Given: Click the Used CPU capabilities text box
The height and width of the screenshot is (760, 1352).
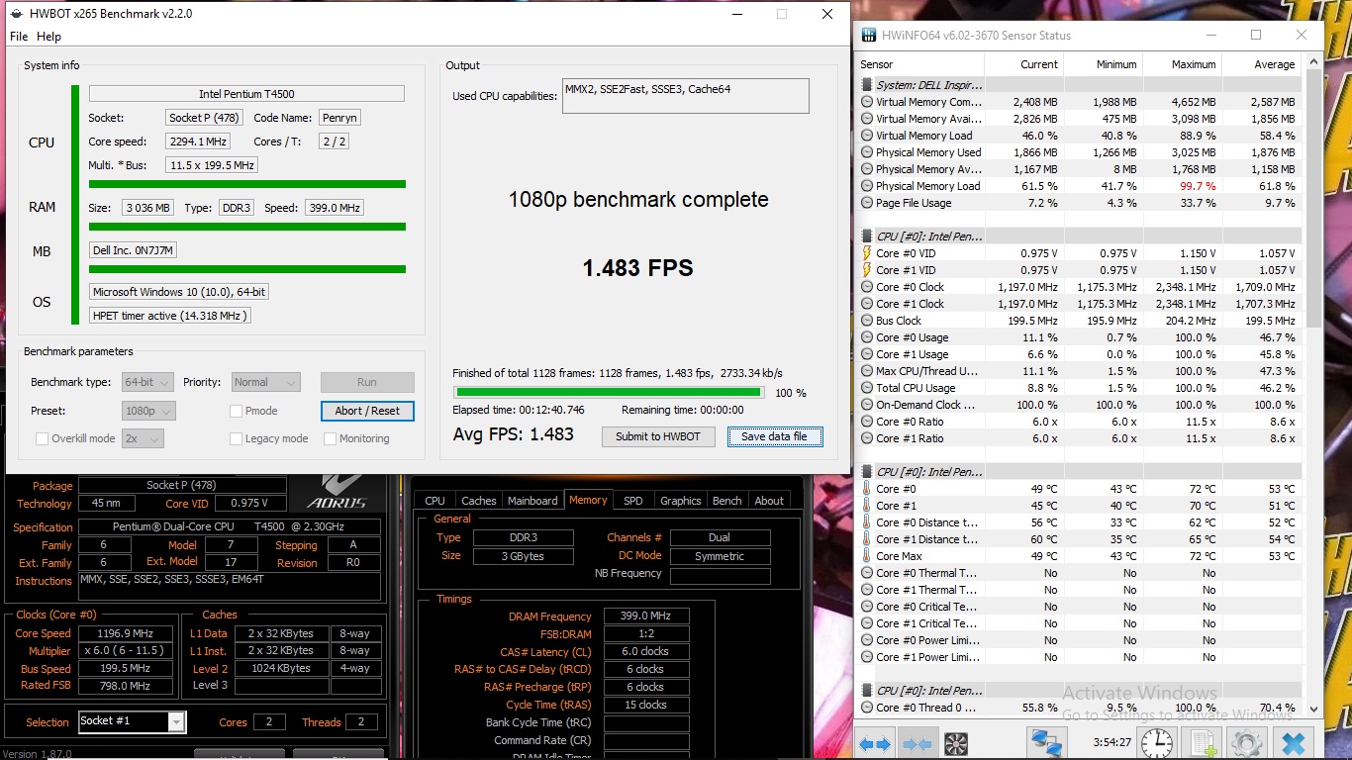Looking at the screenshot, I should (686, 96).
